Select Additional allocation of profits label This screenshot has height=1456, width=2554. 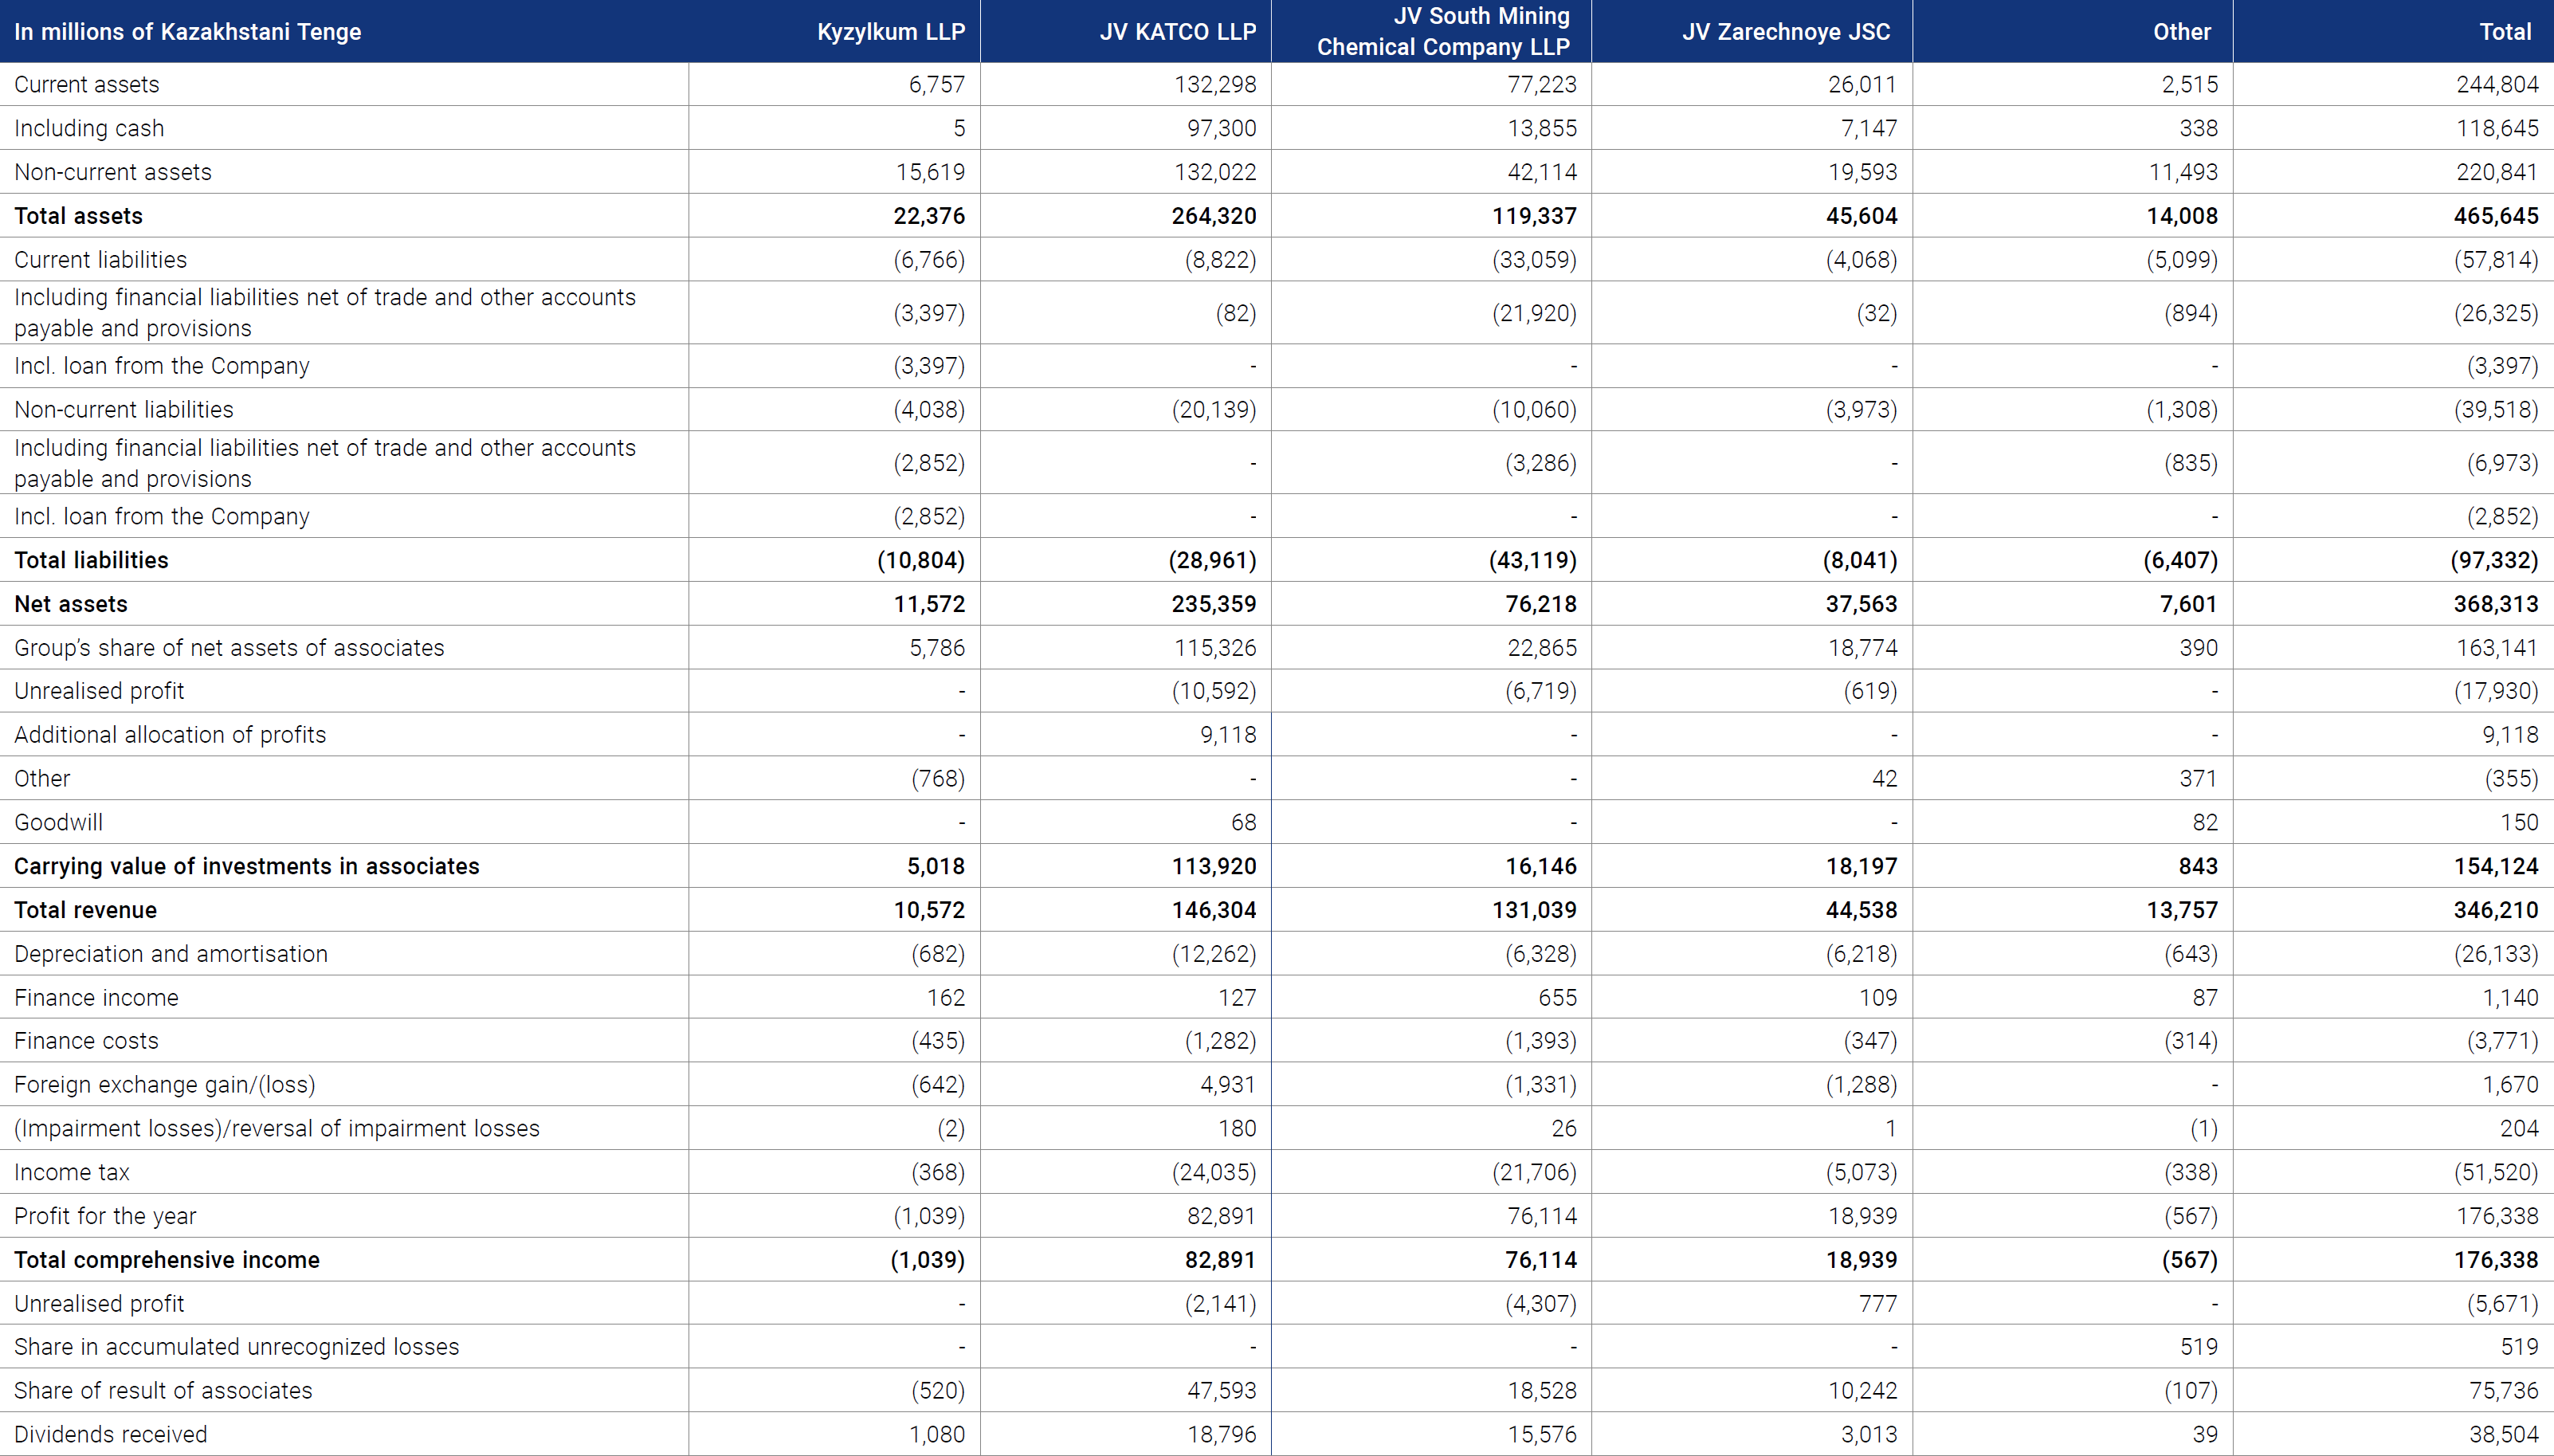coord(170,735)
